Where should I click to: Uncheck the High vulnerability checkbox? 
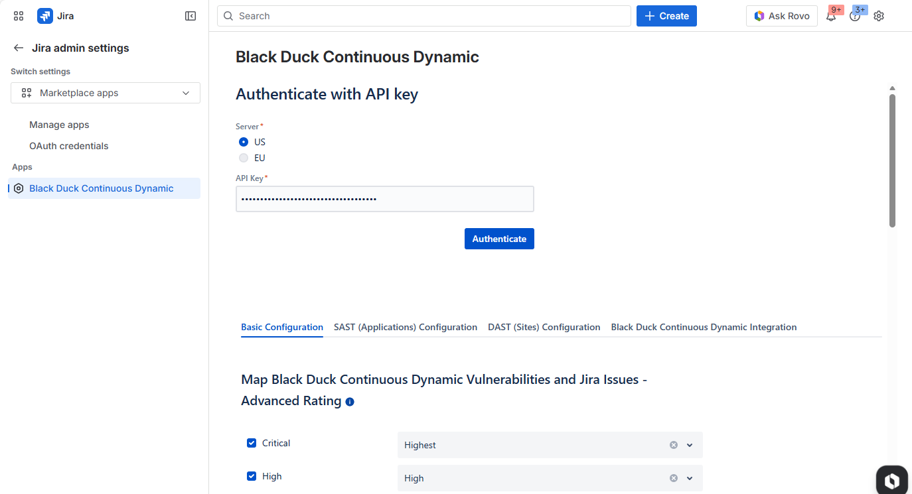(x=252, y=475)
